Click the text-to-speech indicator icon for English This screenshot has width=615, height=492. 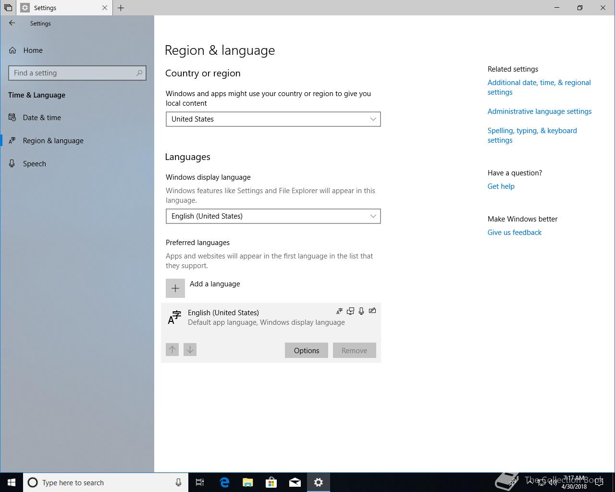pos(350,311)
